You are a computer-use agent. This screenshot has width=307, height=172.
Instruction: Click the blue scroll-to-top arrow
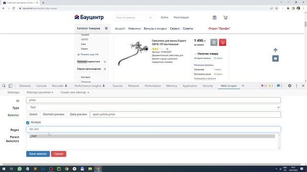coord(275,50)
